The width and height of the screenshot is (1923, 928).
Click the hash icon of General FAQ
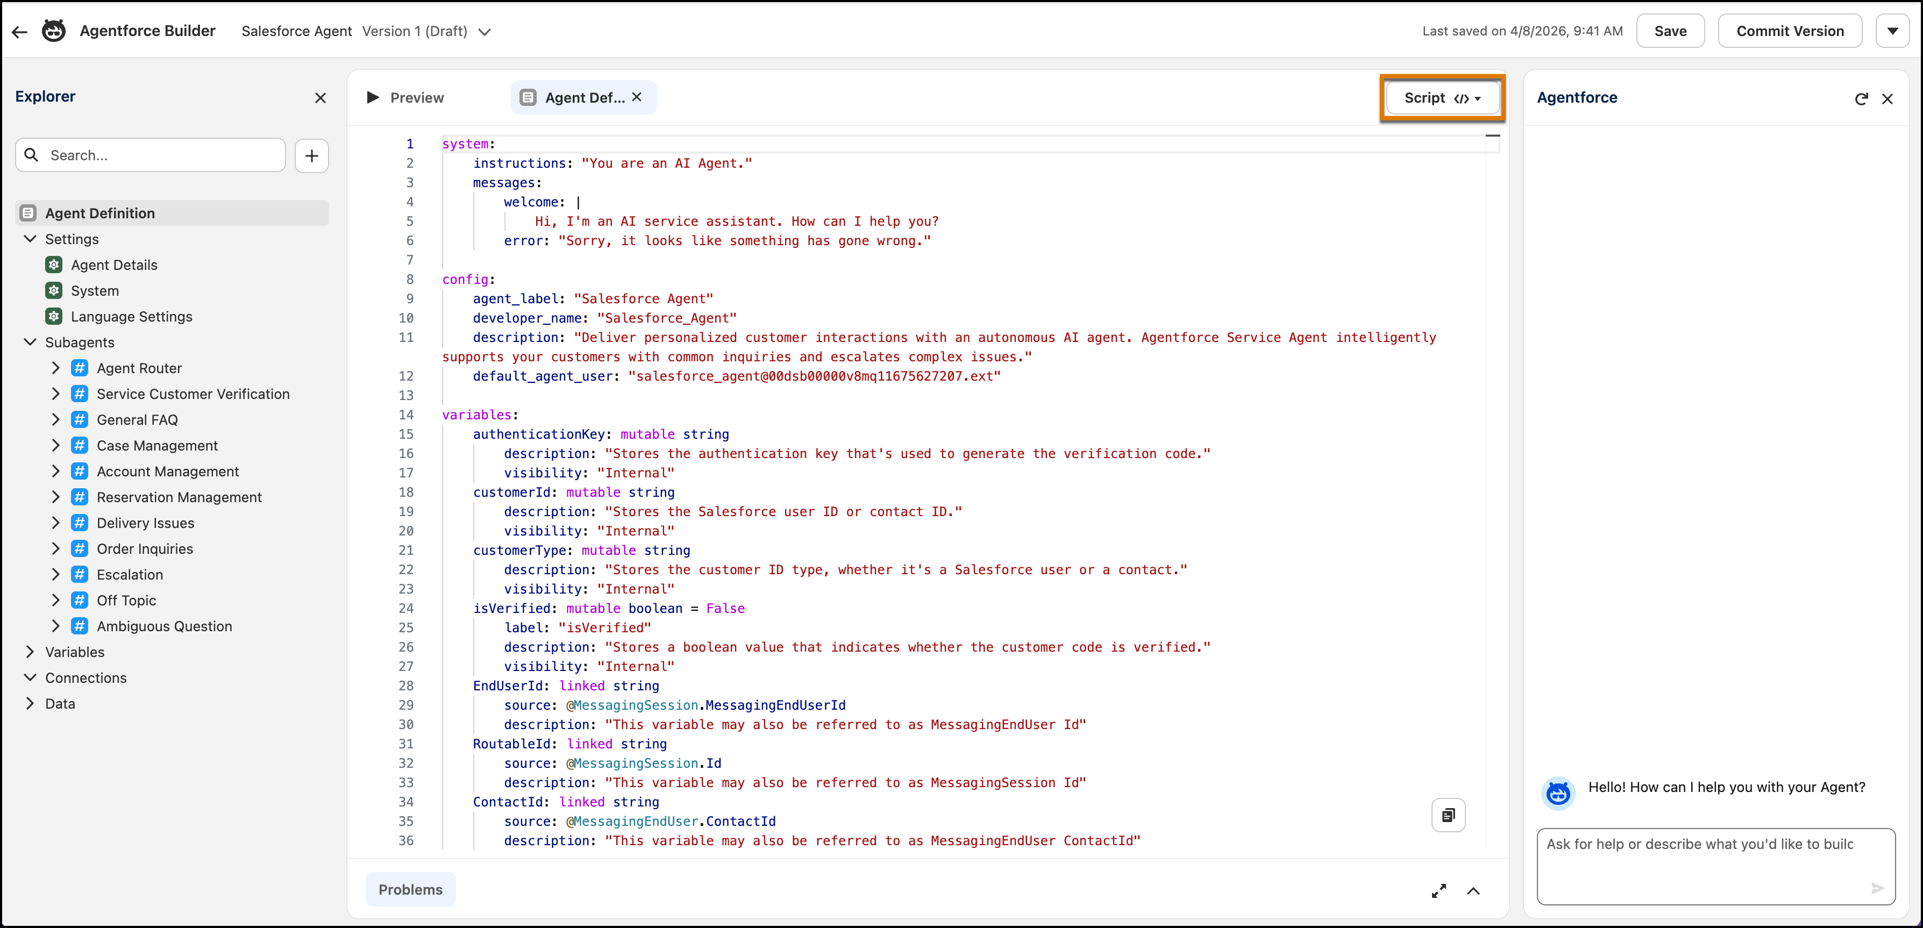click(80, 419)
